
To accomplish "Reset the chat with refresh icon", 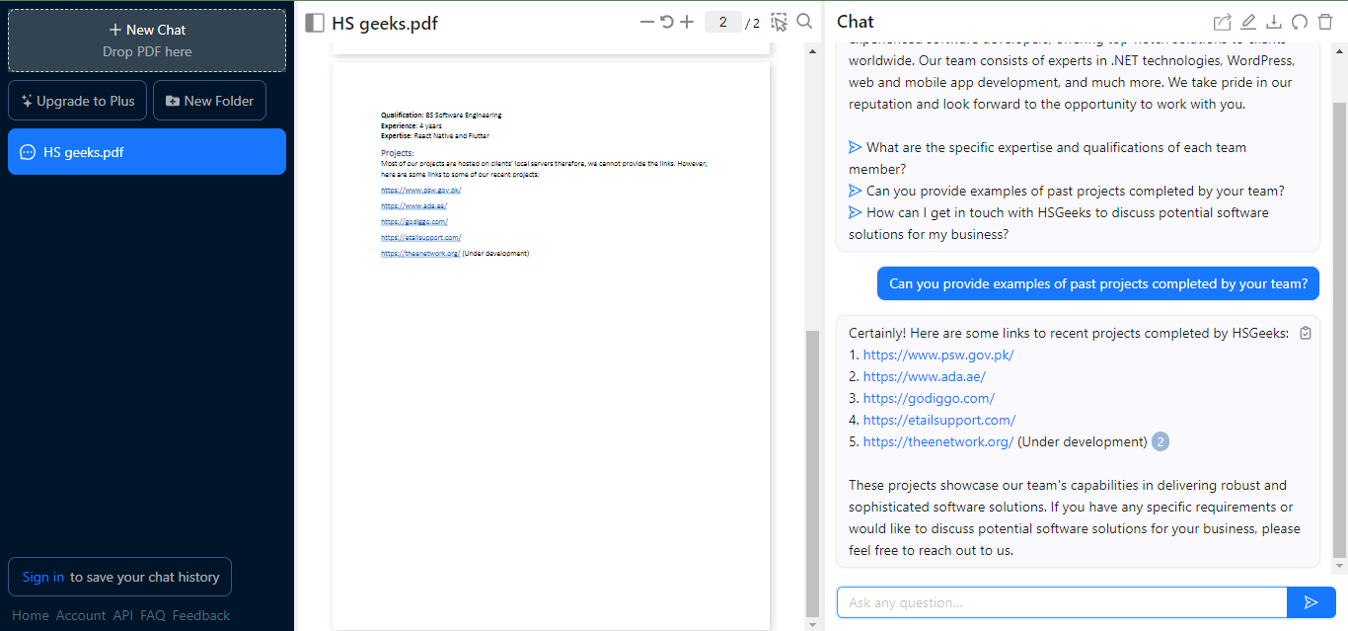I will (x=1300, y=23).
